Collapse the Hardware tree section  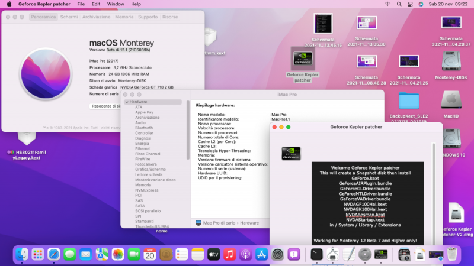point(126,102)
